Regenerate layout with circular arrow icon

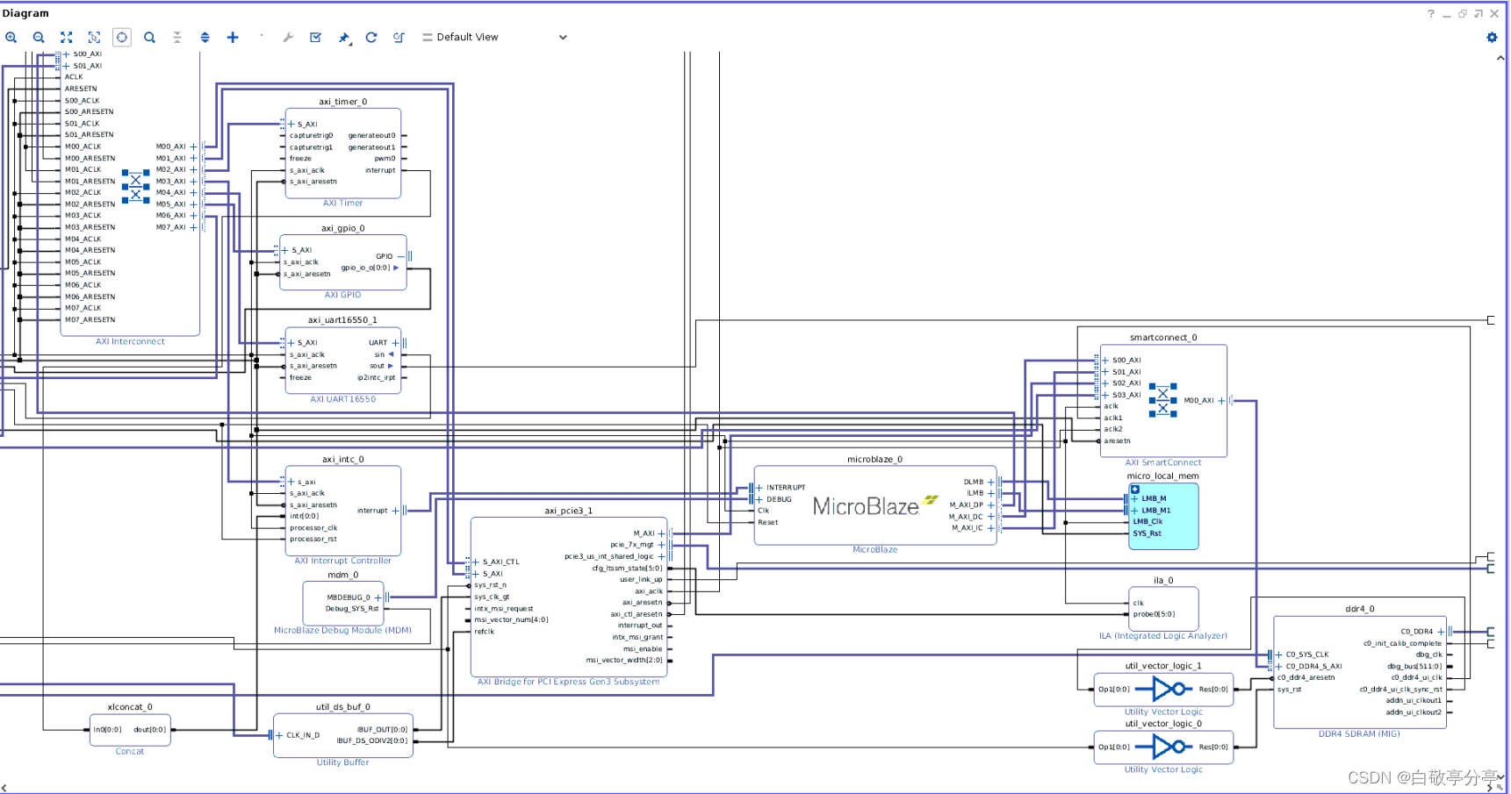pyautogui.click(x=371, y=37)
